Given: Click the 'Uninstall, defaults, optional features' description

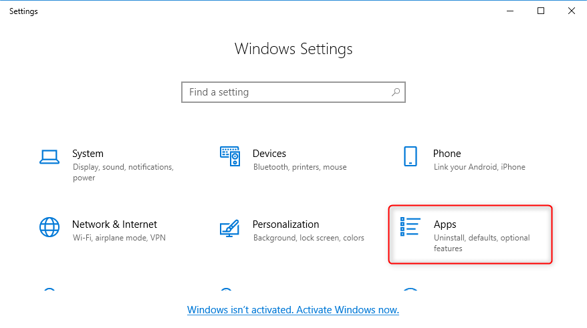Looking at the screenshot, I should pyautogui.click(x=481, y=243).
